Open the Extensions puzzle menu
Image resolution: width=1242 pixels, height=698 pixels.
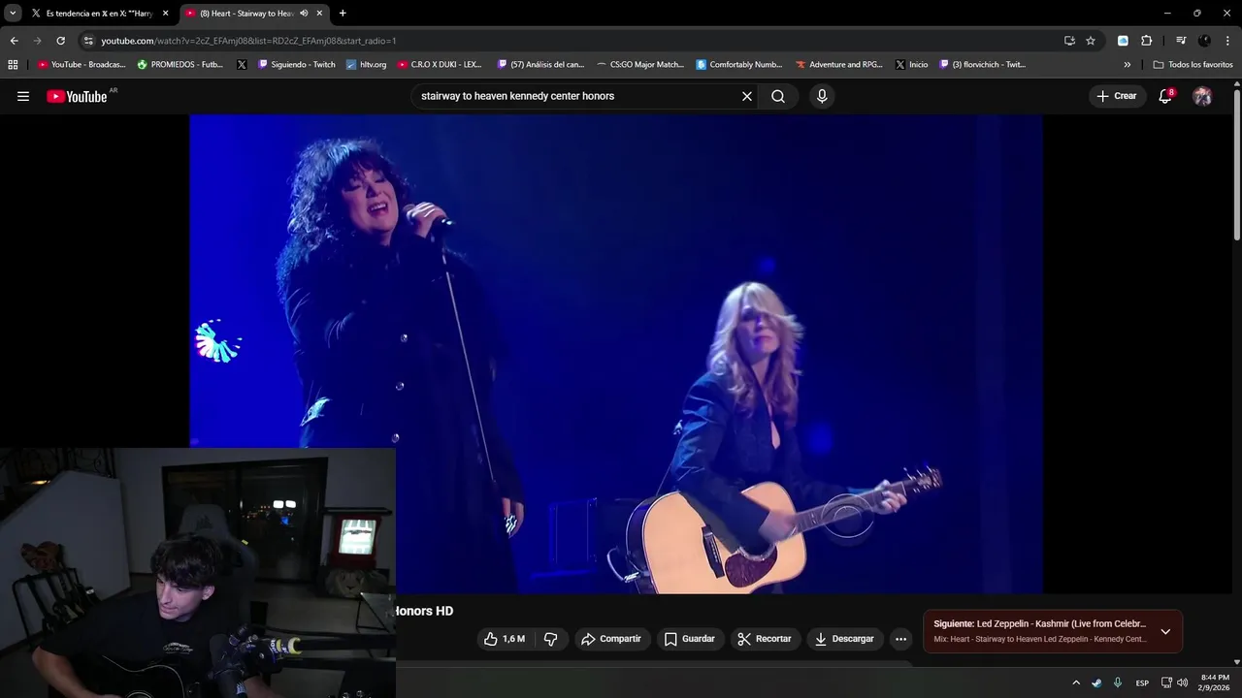(1146, 41)
